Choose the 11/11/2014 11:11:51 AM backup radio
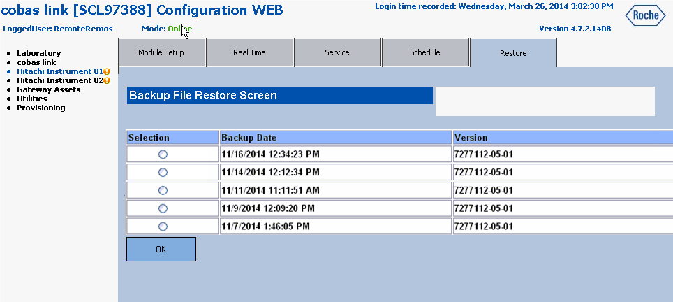 (163, 190)
